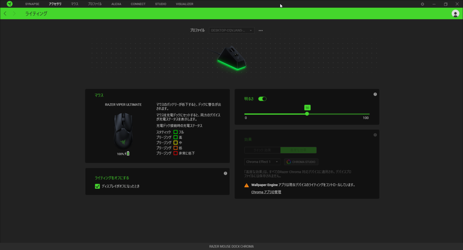Image resolution: width=463 pixels, height=250 pixels.
Task: Select the green 高度な効果 button
Action: [299, 150]
